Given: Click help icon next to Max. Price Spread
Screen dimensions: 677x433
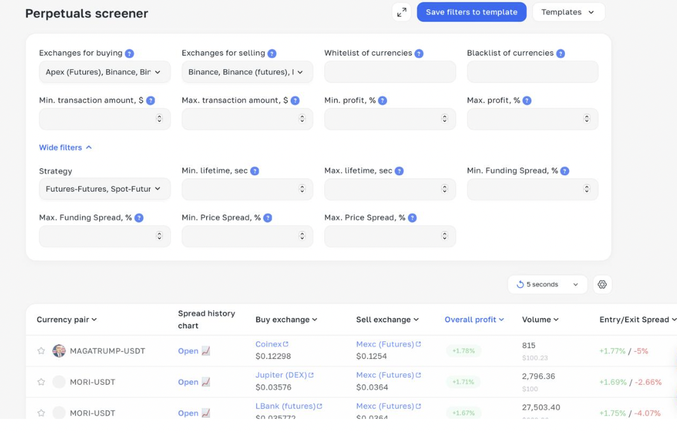Looking at the screenshot, I should coord(412,218).
